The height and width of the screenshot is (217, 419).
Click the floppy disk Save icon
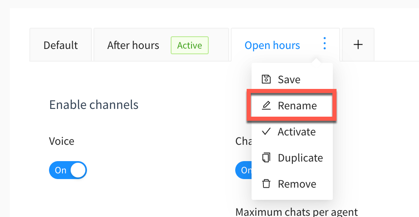pos(266,79)
